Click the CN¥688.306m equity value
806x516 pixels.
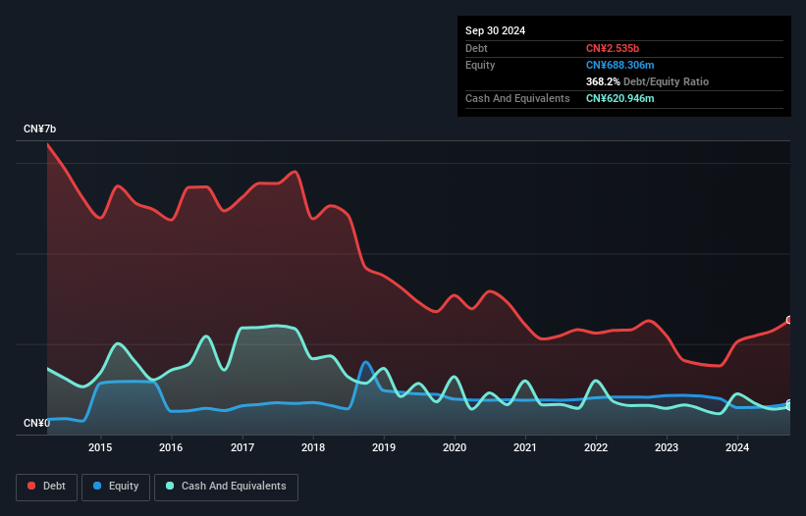tap(619, 65)
